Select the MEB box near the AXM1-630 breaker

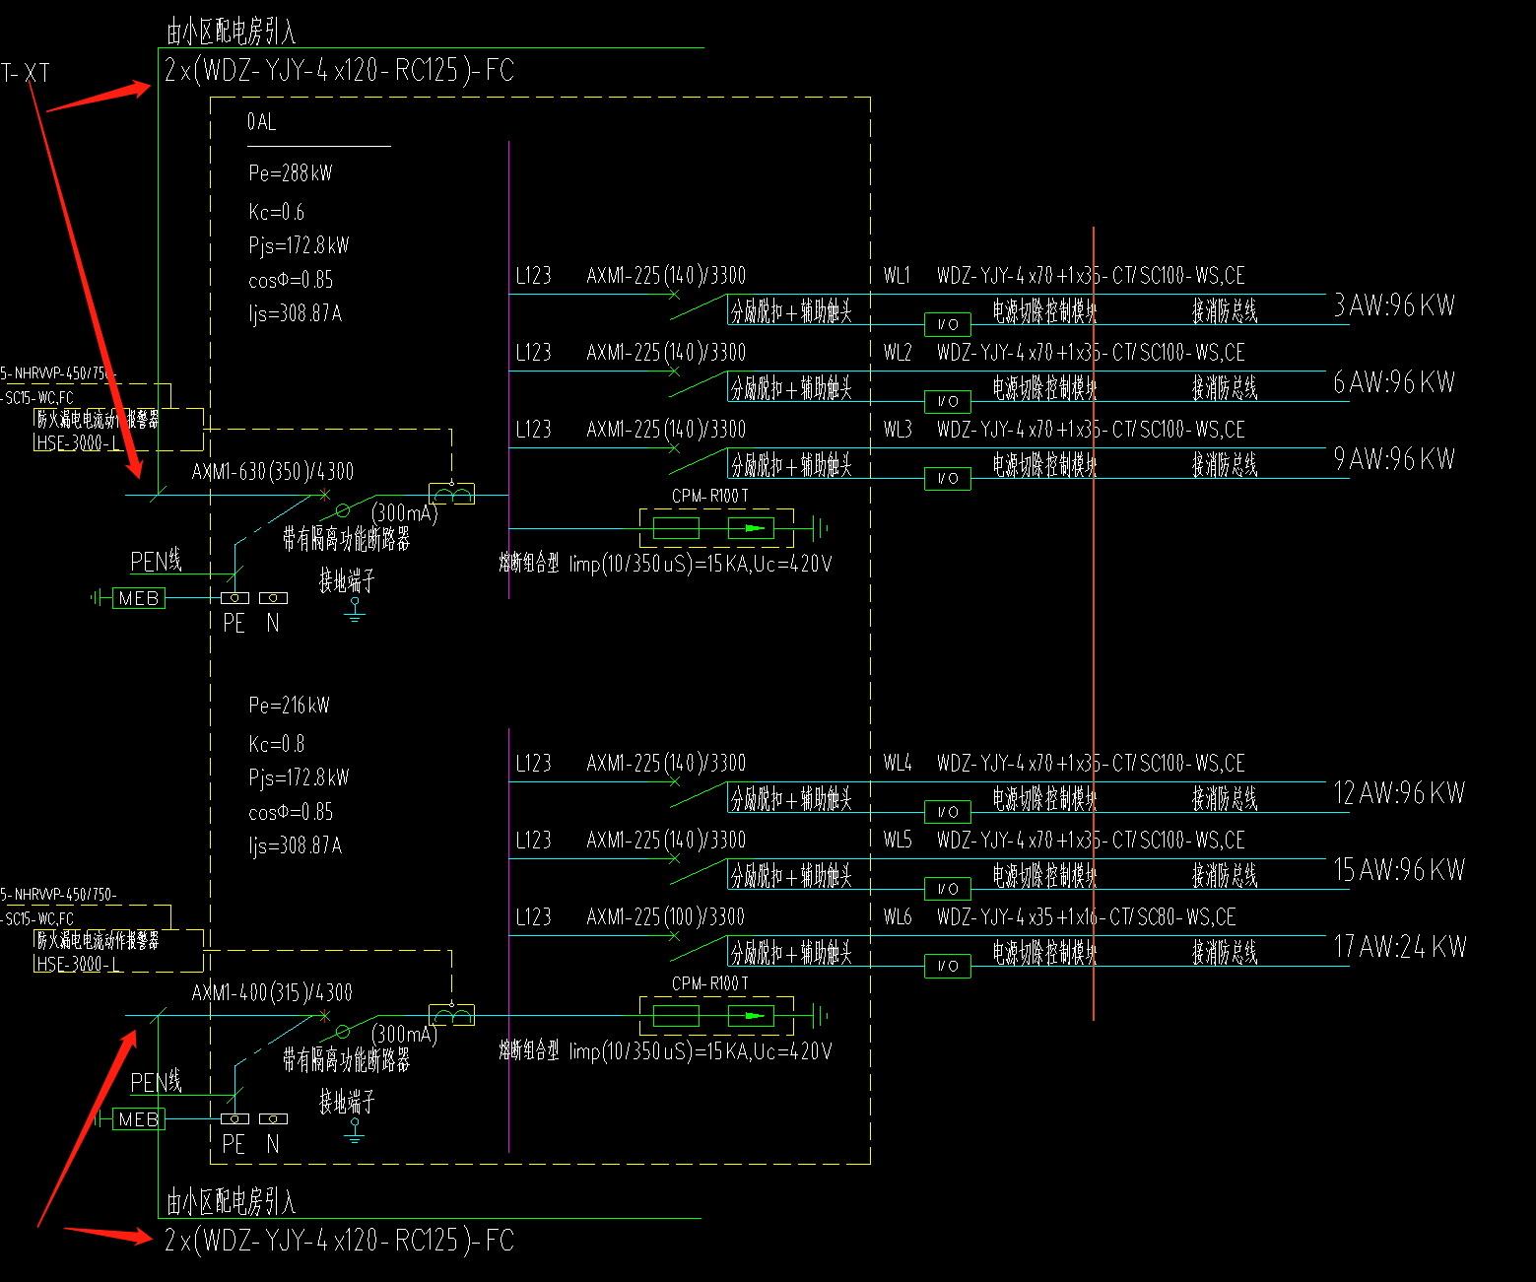coord(138,598)
